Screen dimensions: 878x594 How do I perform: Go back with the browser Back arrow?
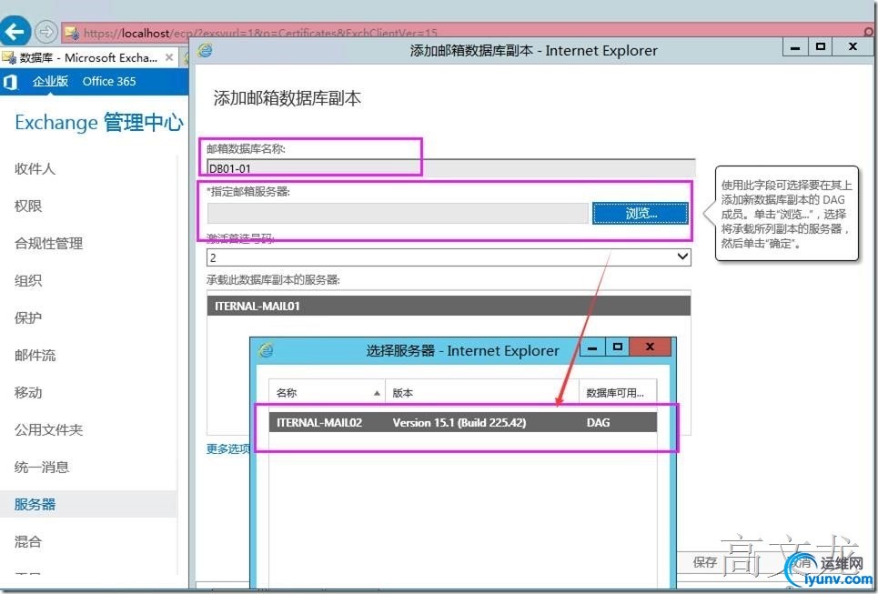point(15,31)
